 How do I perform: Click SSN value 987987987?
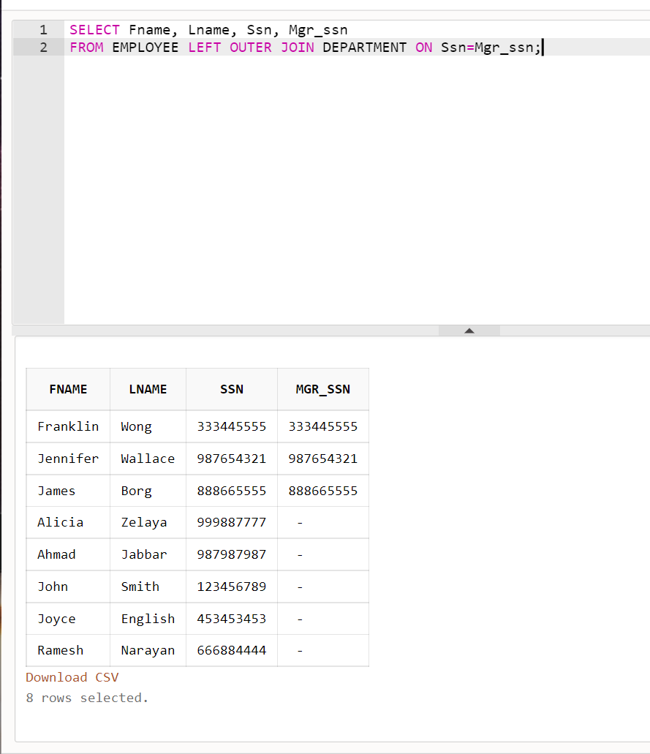tap(232, 554)
